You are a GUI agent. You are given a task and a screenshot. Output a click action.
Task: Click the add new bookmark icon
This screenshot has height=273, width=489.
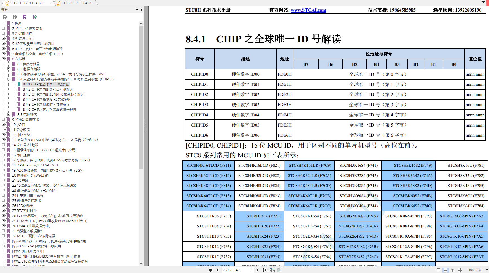[x=15, y=17]
